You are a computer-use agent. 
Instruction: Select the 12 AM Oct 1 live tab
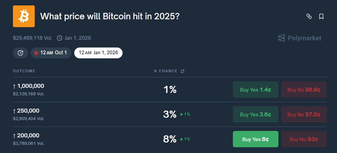[x=51, y=53]
